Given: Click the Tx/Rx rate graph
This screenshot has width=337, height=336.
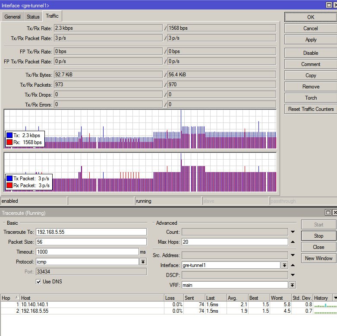Looking at the screenshot, I should coord(140,129).
